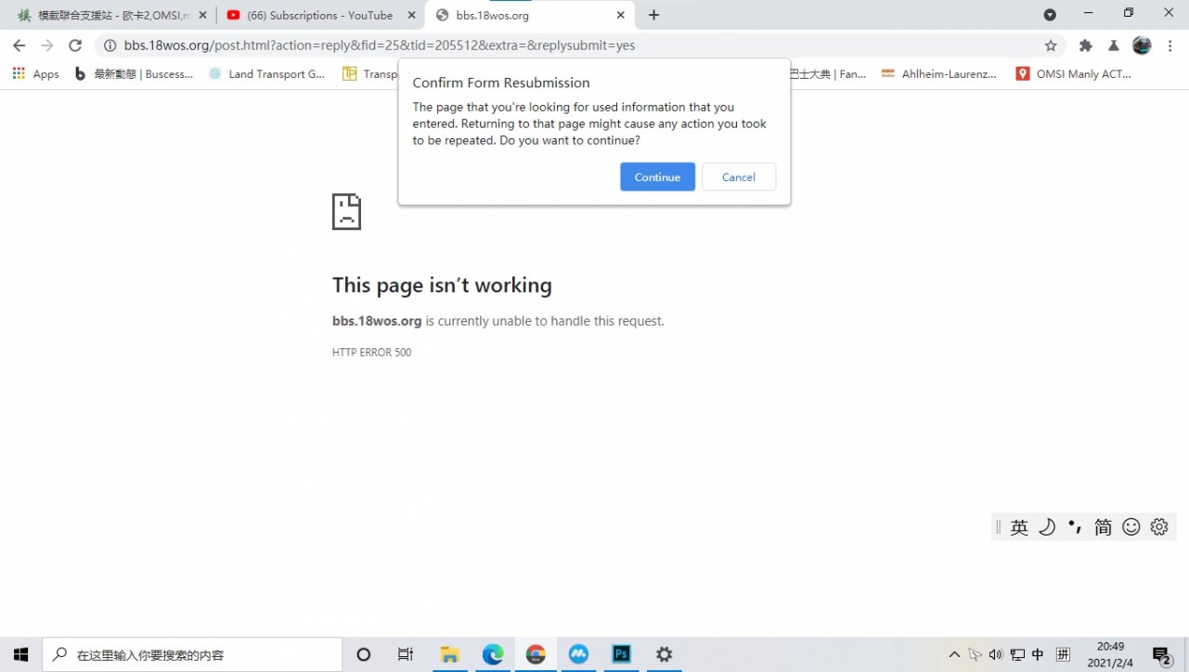Open the blue M app on the taskbar
Image resolution: width=1189 pixels, height=672 pixels.
coord(578,654)
